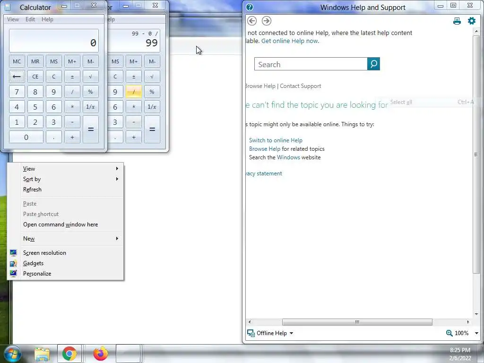Click digit 0 in front Calculator
This screenshot has height=363, width=484.
[26, 137]
